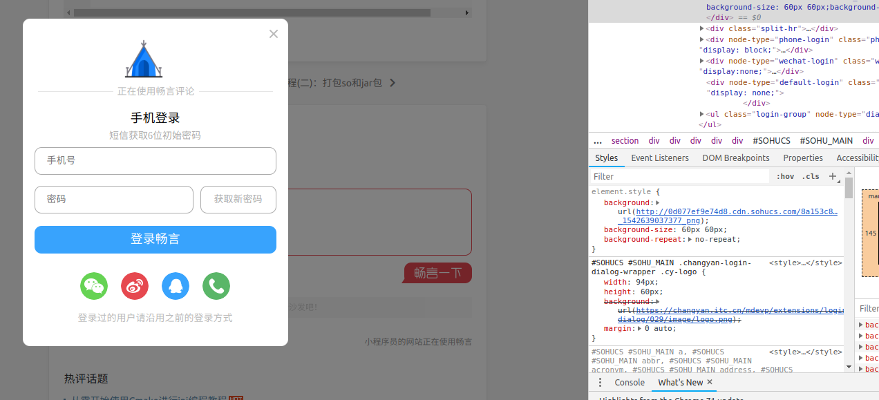Focus the Styles Filter input
The image size is (879, 400).
point(680,177)
